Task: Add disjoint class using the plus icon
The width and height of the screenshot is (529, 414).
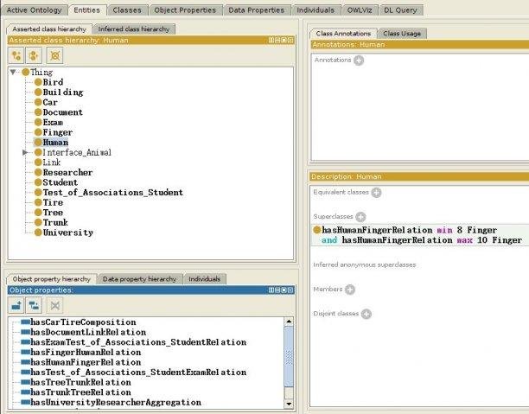Action: [x=366, y=314]
